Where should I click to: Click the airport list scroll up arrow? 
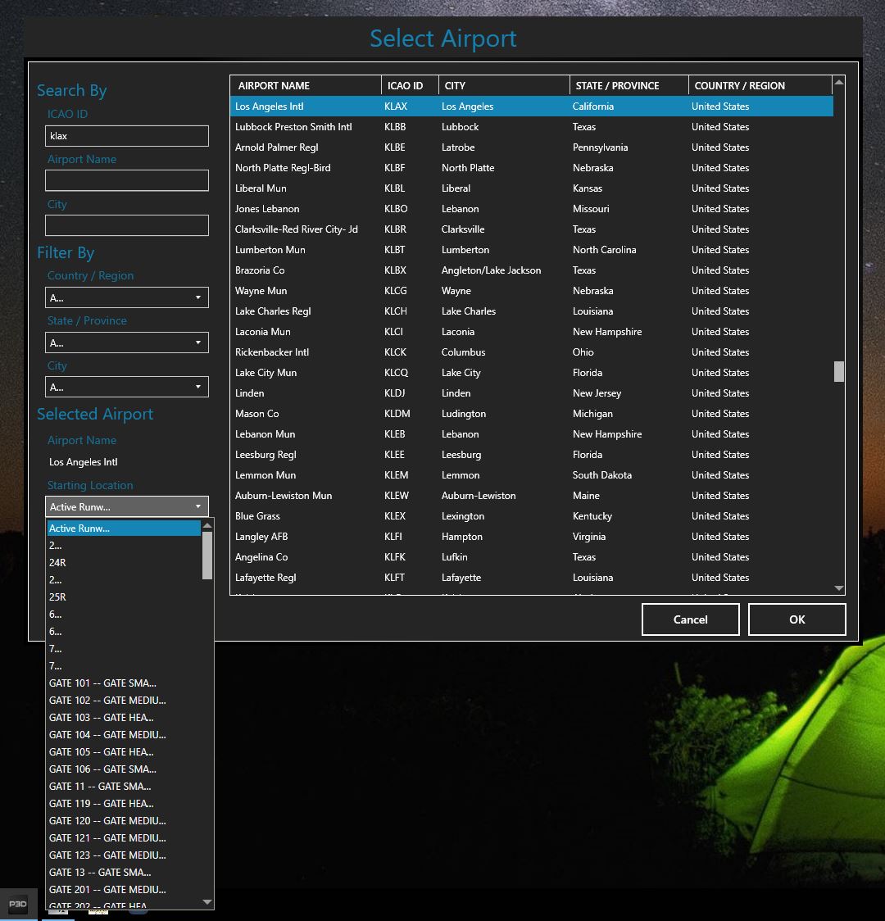click(839, 82)
